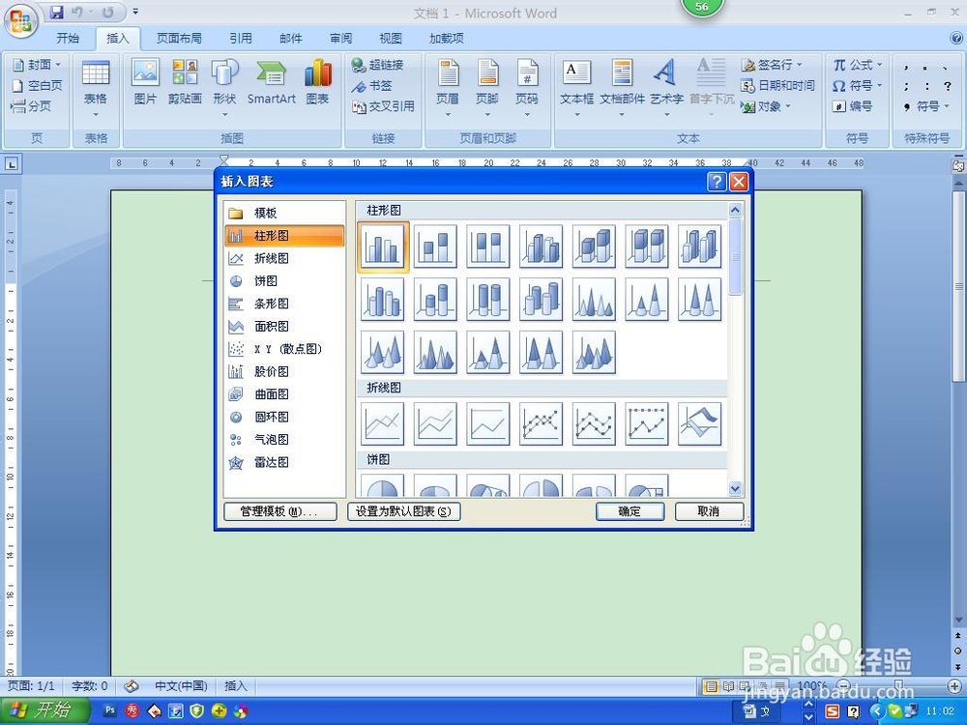Select 3-D clustered column chart thumbnail
The width and height of the screenshot is (967, 725).
[x=542, y=246]
